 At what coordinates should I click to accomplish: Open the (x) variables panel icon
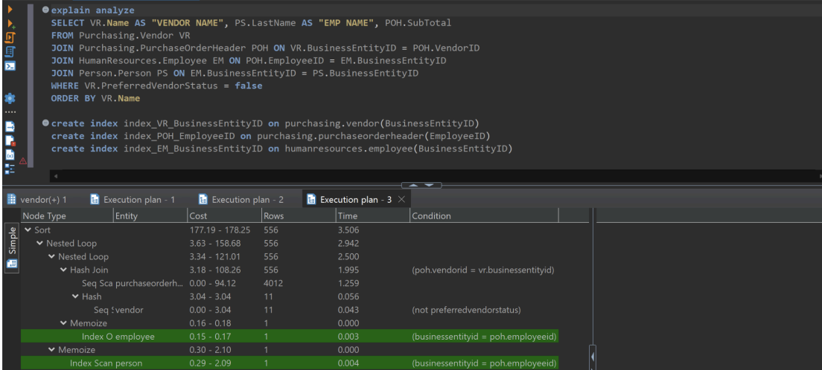[10, 155]
